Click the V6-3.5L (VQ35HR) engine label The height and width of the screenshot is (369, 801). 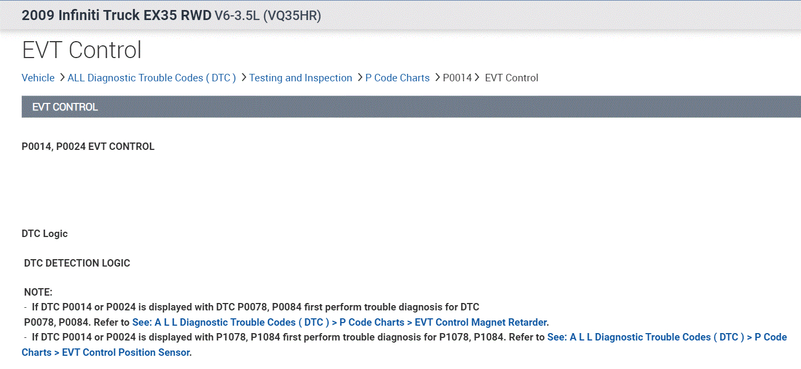point(268,15)
